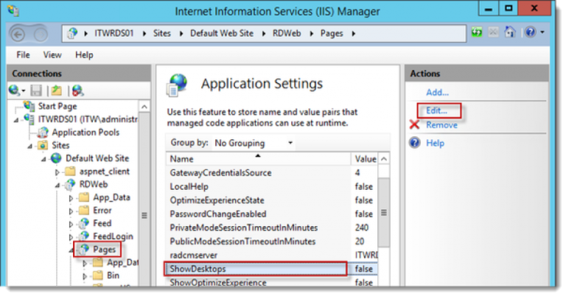Click the Connections tree scroll up arrow
566x296 pixels.
144,107
